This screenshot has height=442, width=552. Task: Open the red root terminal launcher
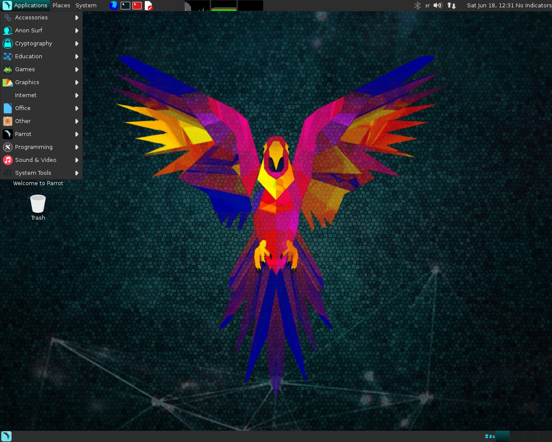click(x=137, y=6)
